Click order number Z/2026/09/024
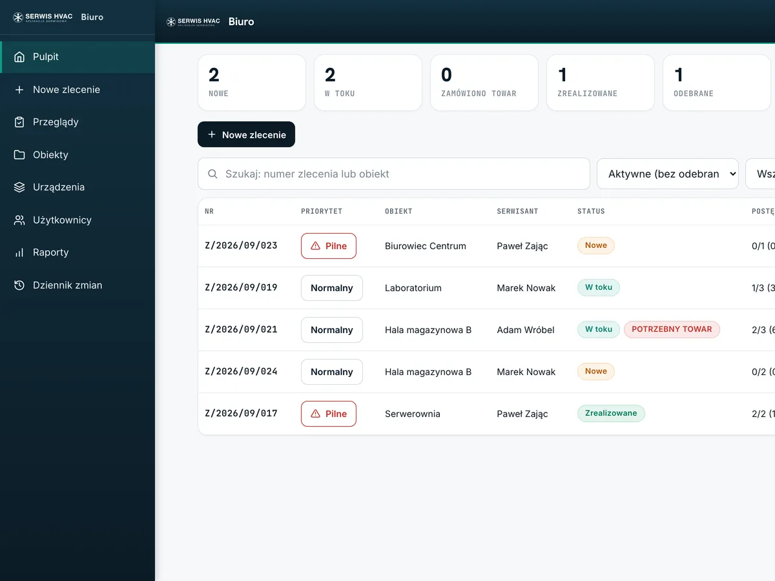775x581 pixels. point(241,371)
